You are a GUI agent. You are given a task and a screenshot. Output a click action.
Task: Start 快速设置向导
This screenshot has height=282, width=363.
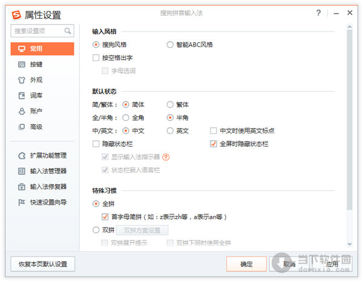[x=42, y=202]
